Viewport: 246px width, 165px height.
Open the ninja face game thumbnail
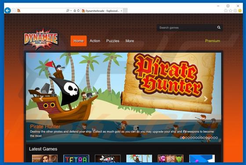tap(108, 158)
